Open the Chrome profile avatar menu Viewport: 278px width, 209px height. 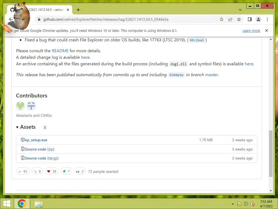[x=258, y=19]
